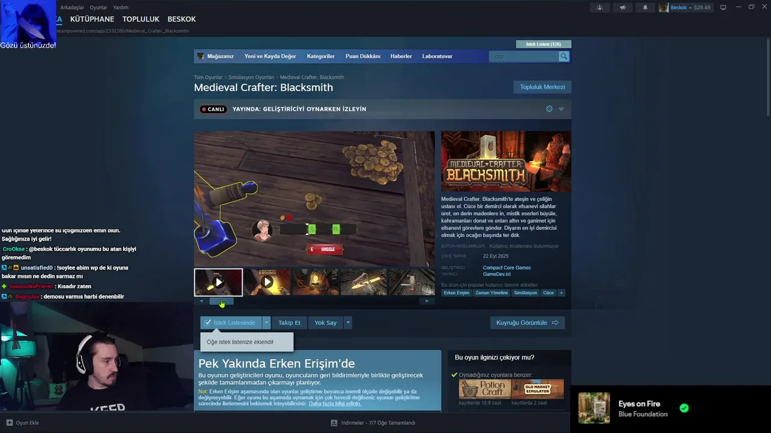The image size is (771, 433).
Task: Click the CANLI live badge
Action: click(213, 109)
